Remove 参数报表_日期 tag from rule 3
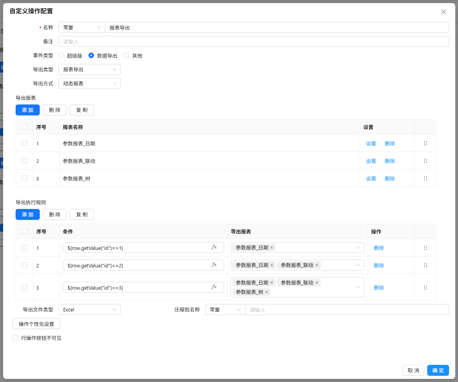 point(272,283)
